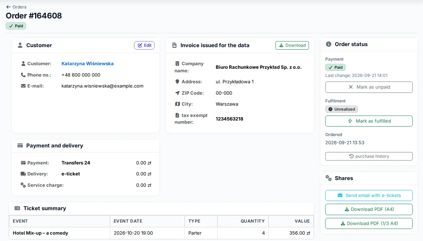Viewport: 423px width, 241px height.
Task: Click the envelope icon beside E-mail
Action: tap(23, 86)
